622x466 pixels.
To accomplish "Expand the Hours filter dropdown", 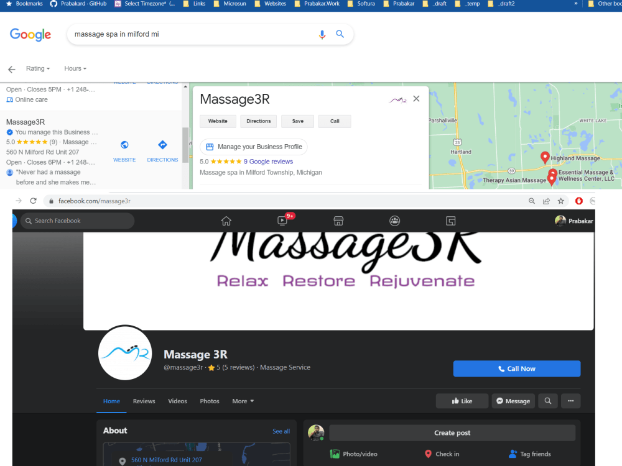I will tap(75, 68).
